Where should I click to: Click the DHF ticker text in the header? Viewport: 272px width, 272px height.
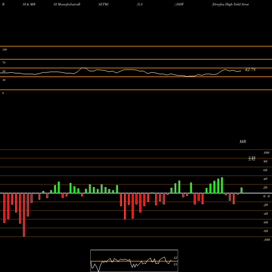point(180,4)
